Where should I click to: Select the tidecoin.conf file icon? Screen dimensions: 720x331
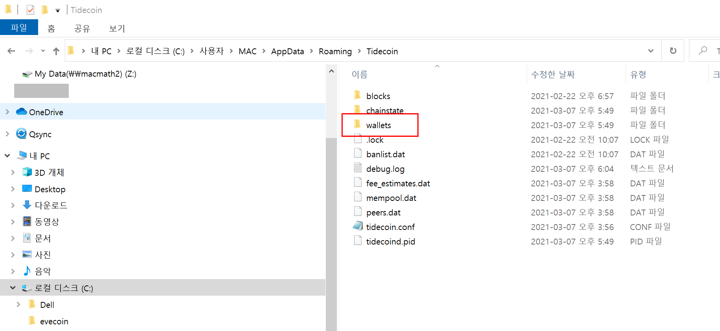[x=358, y=226]
